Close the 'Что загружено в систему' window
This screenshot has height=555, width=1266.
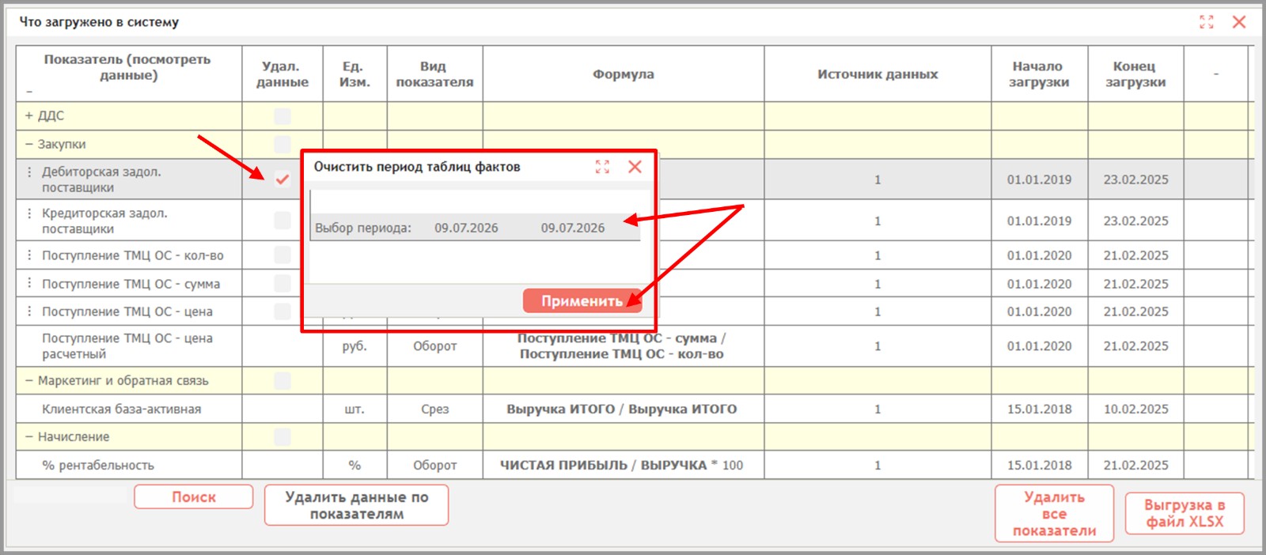[x=1239, y=22]
